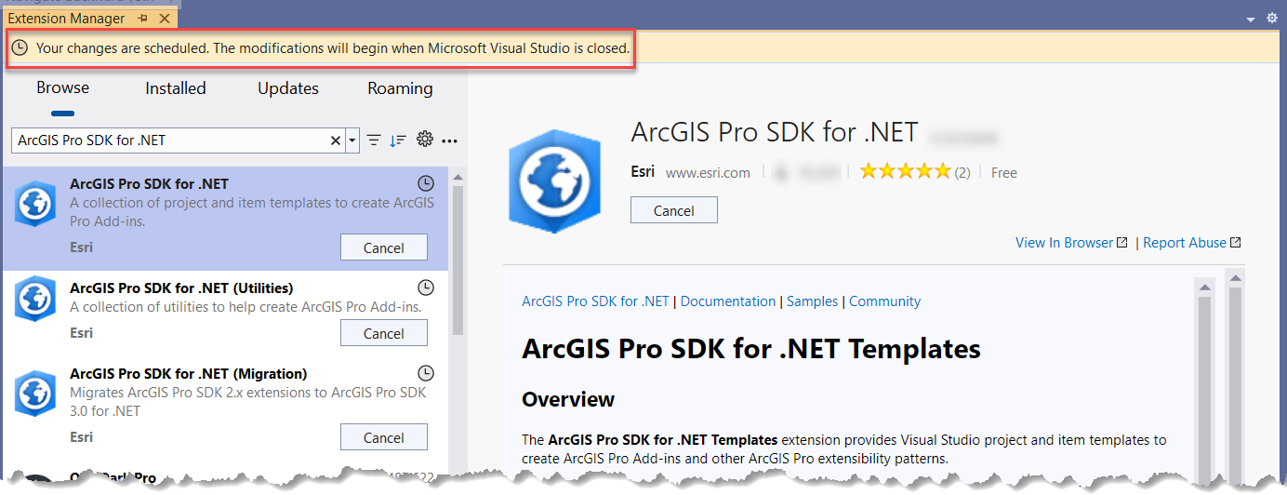Open the Documentation link
This screenshot has height=495, width=1287.
coord(728,301)
